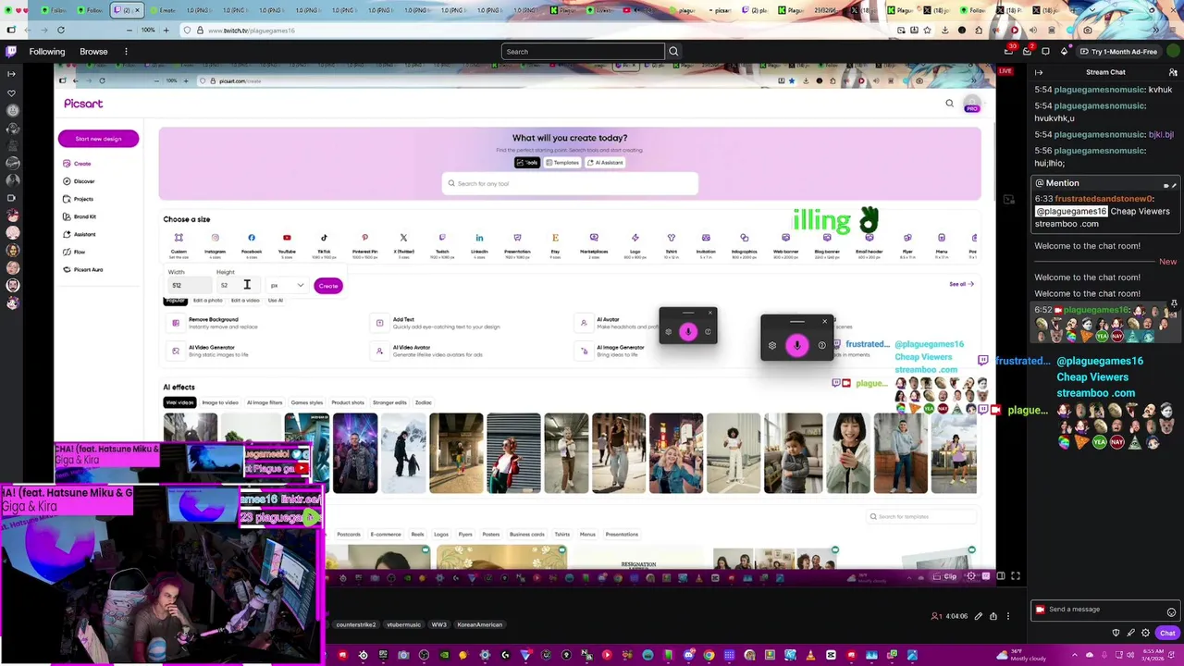Toggle Twitch stream fullscreen
This screenshot has height=666, width=1184.
1016,576
